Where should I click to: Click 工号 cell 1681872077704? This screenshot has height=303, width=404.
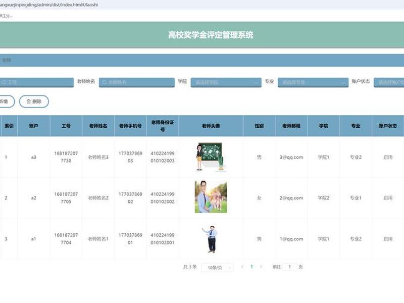point(66,239)
